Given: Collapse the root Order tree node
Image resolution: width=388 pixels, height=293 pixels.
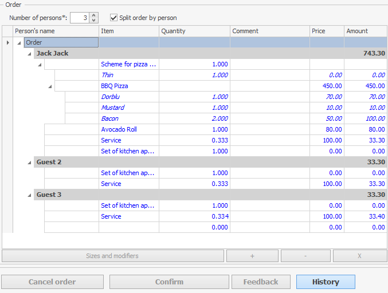Looking at the screenshot, I should coord(19,42).
